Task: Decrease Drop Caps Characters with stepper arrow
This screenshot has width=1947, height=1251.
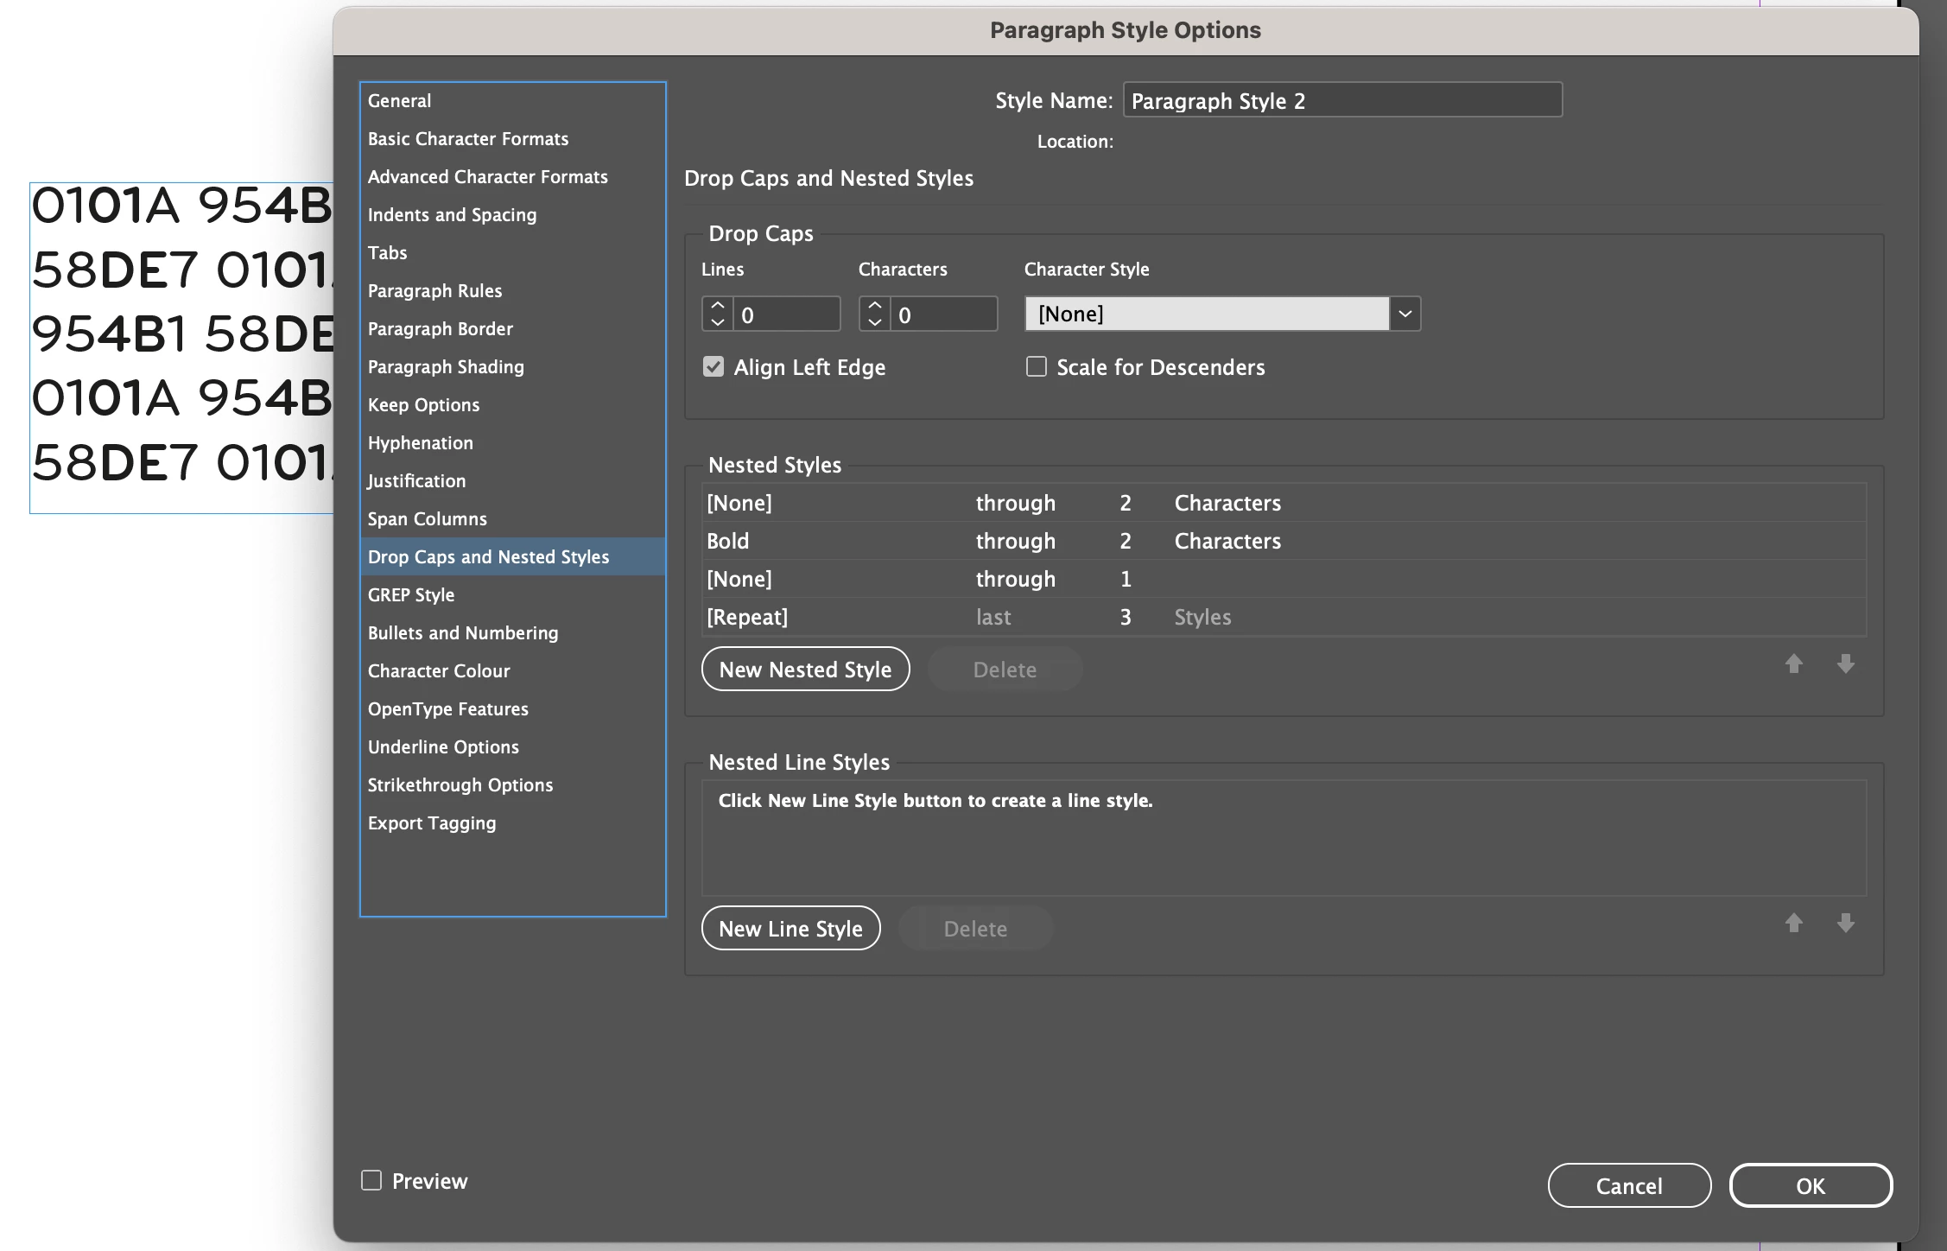Action: (874, 322)
